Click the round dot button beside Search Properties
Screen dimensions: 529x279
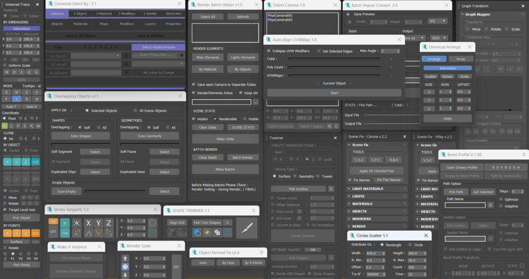pyautogui.click(x=182, y=55)
